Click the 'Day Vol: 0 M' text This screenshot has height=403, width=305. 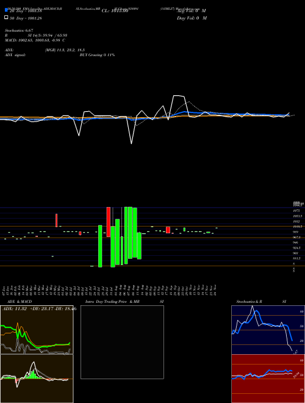click(192, 18)
